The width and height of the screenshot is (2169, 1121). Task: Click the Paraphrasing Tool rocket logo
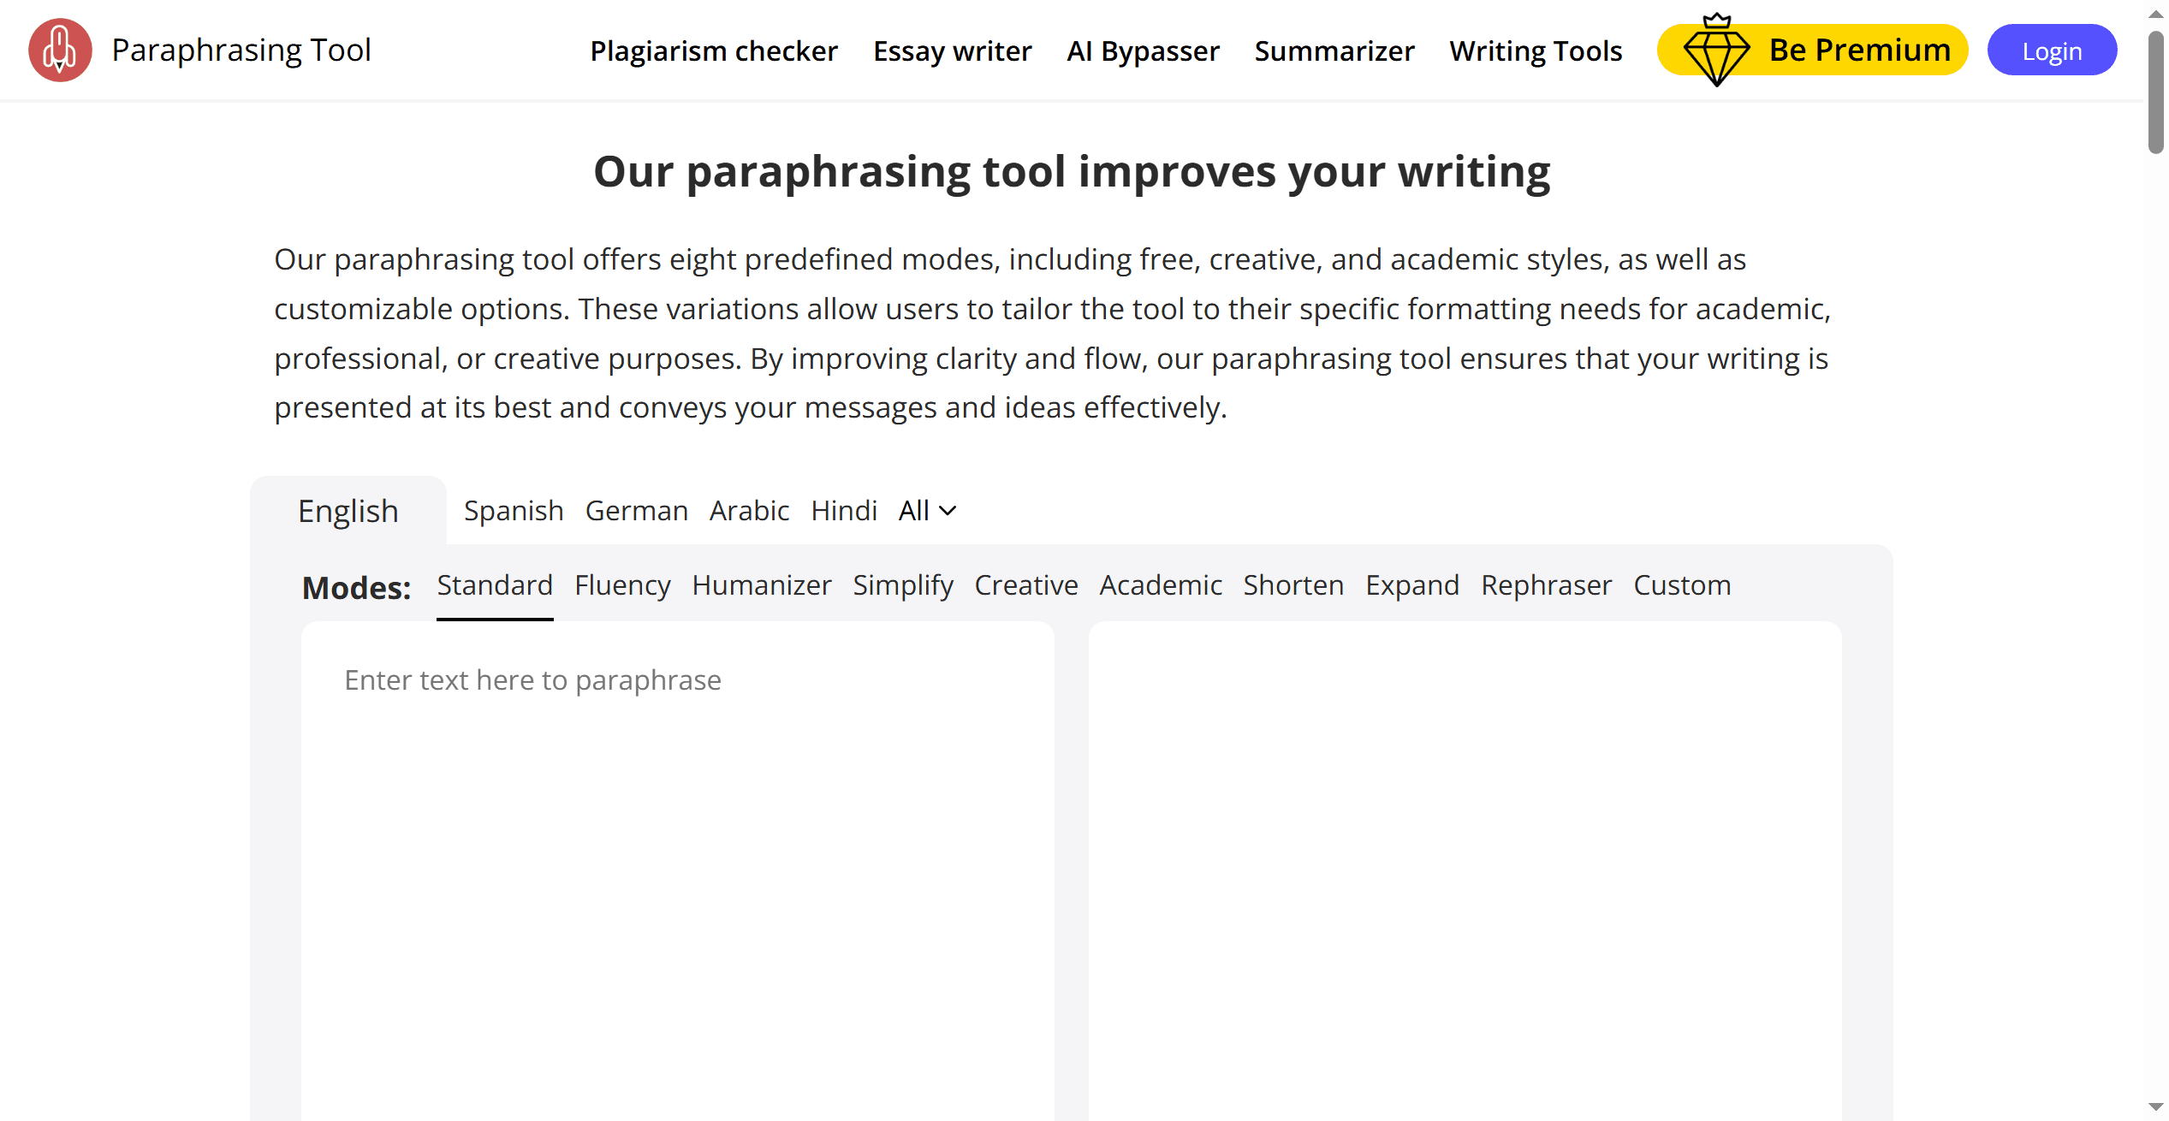click(60, 50)
